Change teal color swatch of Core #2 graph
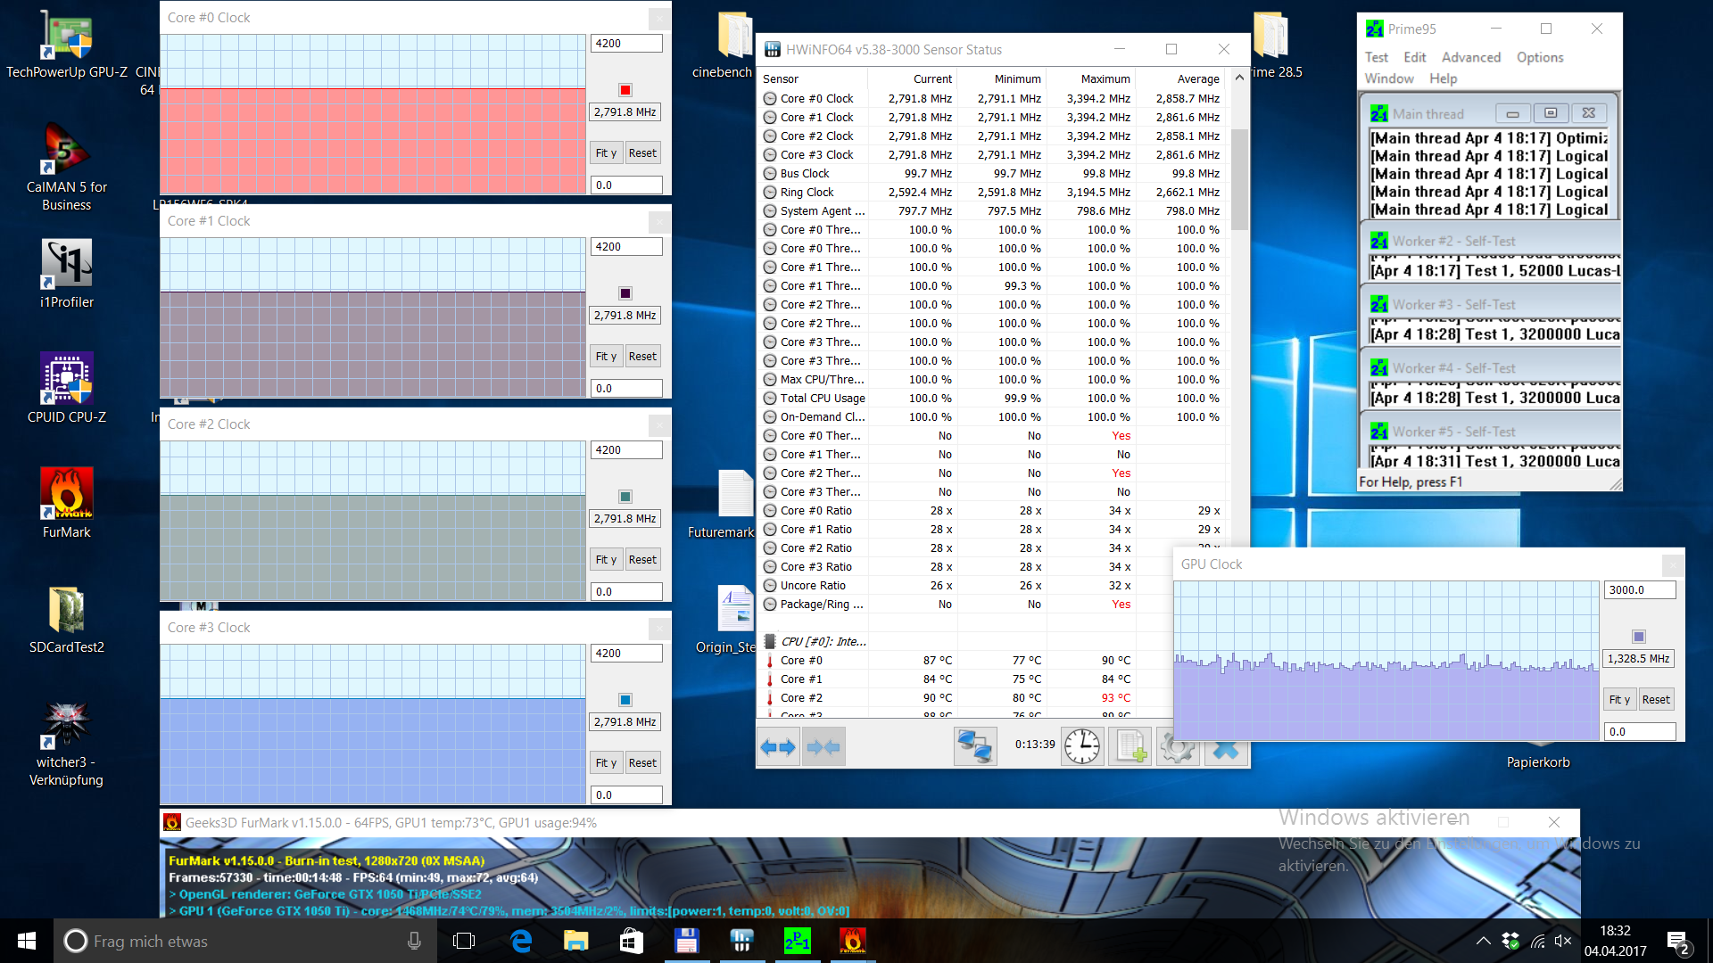 (x=625, y=497)
